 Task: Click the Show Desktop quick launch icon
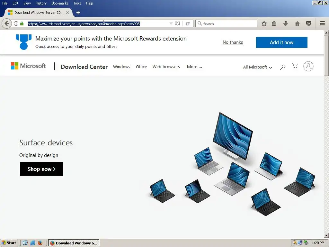point(25,243)
